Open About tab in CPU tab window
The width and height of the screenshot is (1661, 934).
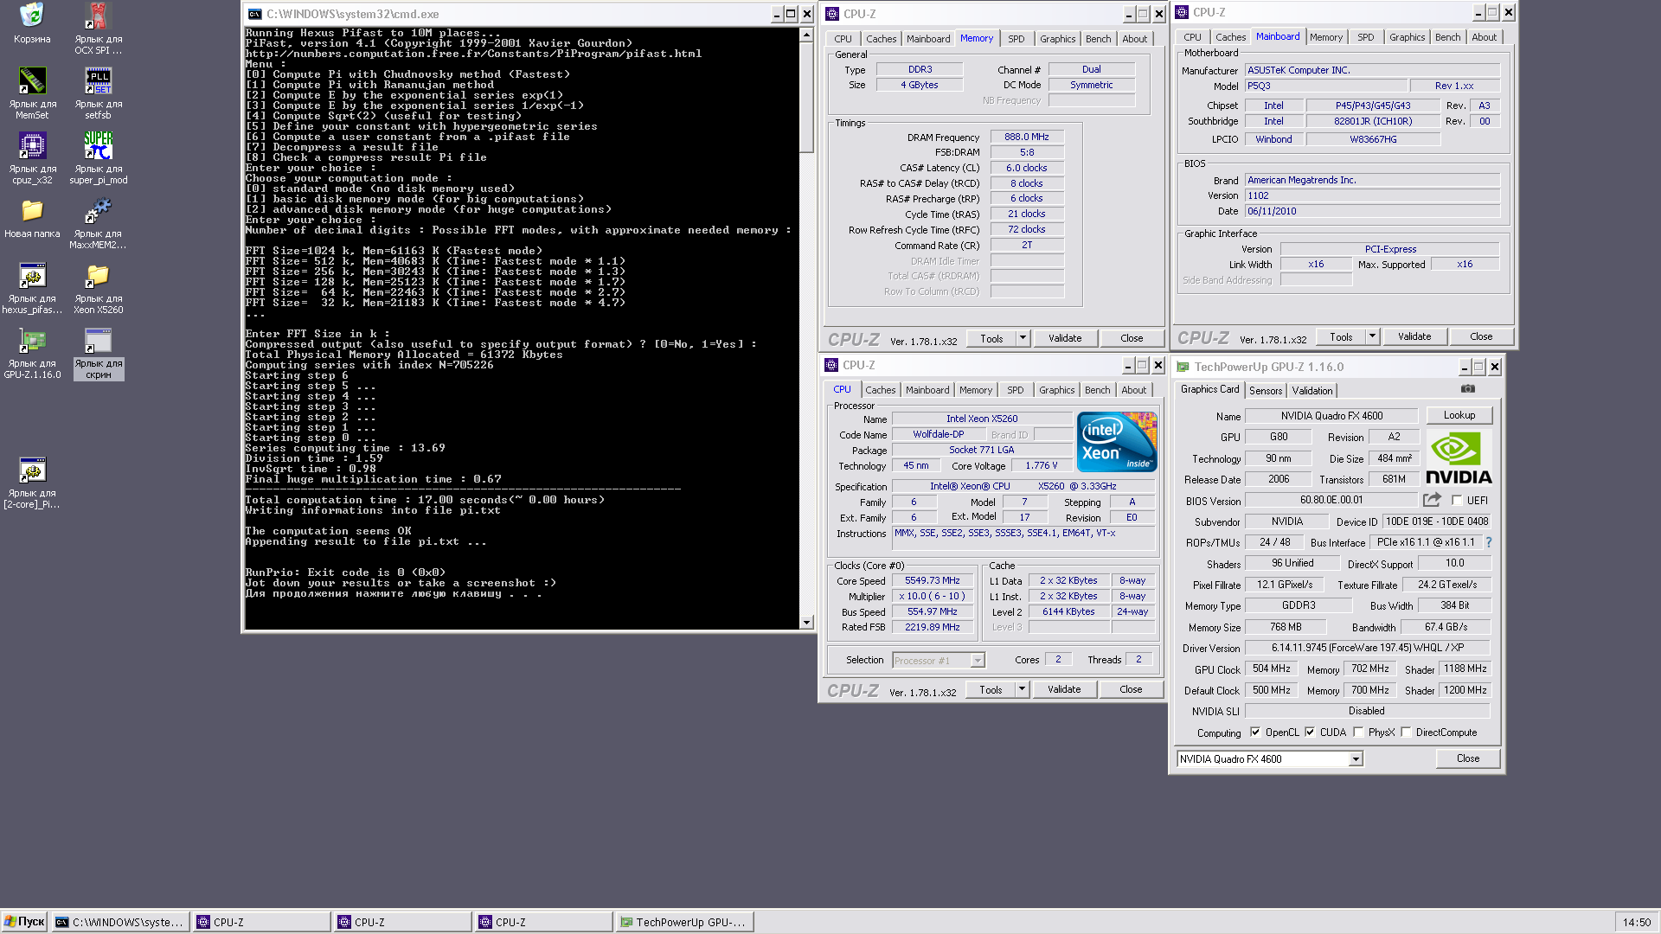[1134, 390]
